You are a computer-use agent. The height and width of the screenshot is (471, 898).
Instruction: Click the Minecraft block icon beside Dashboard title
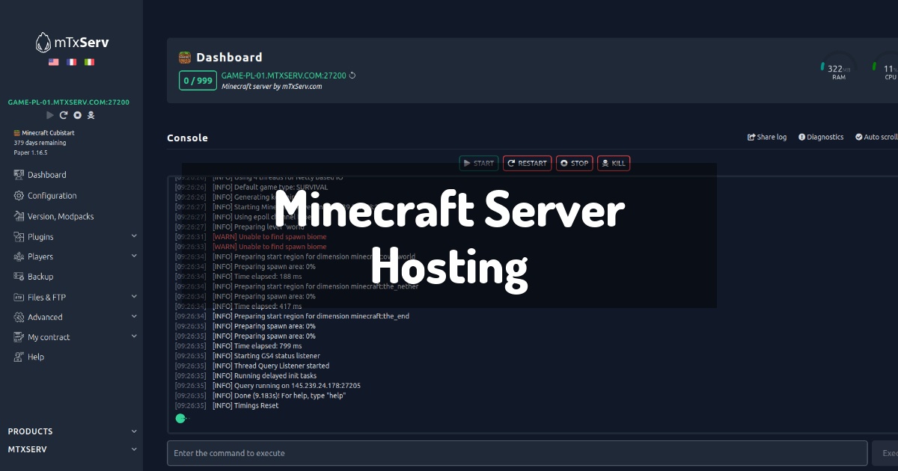click(x=185, y=57)
